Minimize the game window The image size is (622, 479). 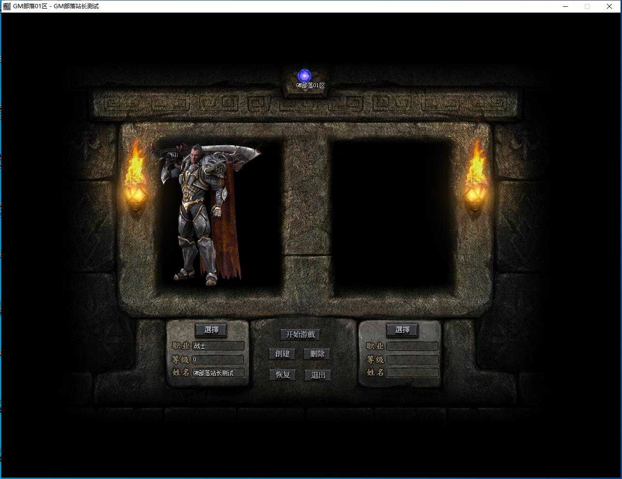(x=565, y=6)
